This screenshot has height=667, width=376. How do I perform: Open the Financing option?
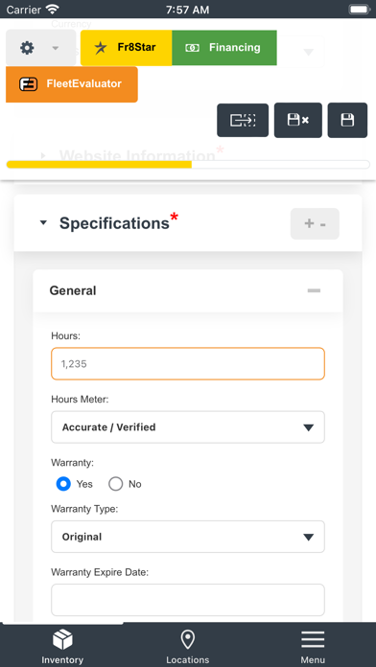click(x=224, y=48)
